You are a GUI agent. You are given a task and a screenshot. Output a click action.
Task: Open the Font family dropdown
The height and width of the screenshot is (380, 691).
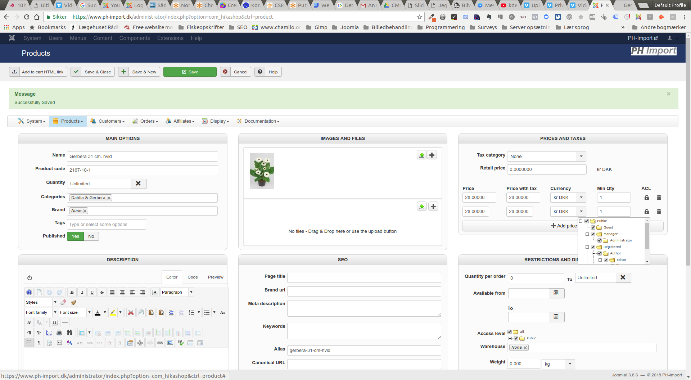(41, 312)
